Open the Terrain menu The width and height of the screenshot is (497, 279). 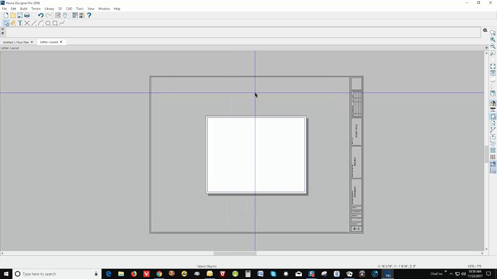[36, 9]
